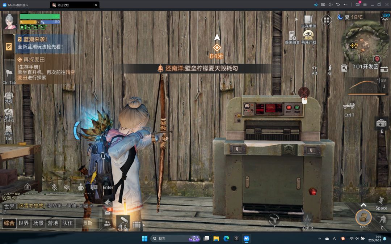Screen dimensions: 391x244
Task: Click the four-square grid menu icon
Action: (327, 20)
